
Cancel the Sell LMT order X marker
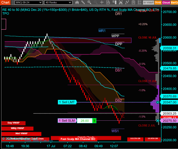point(158,102)
